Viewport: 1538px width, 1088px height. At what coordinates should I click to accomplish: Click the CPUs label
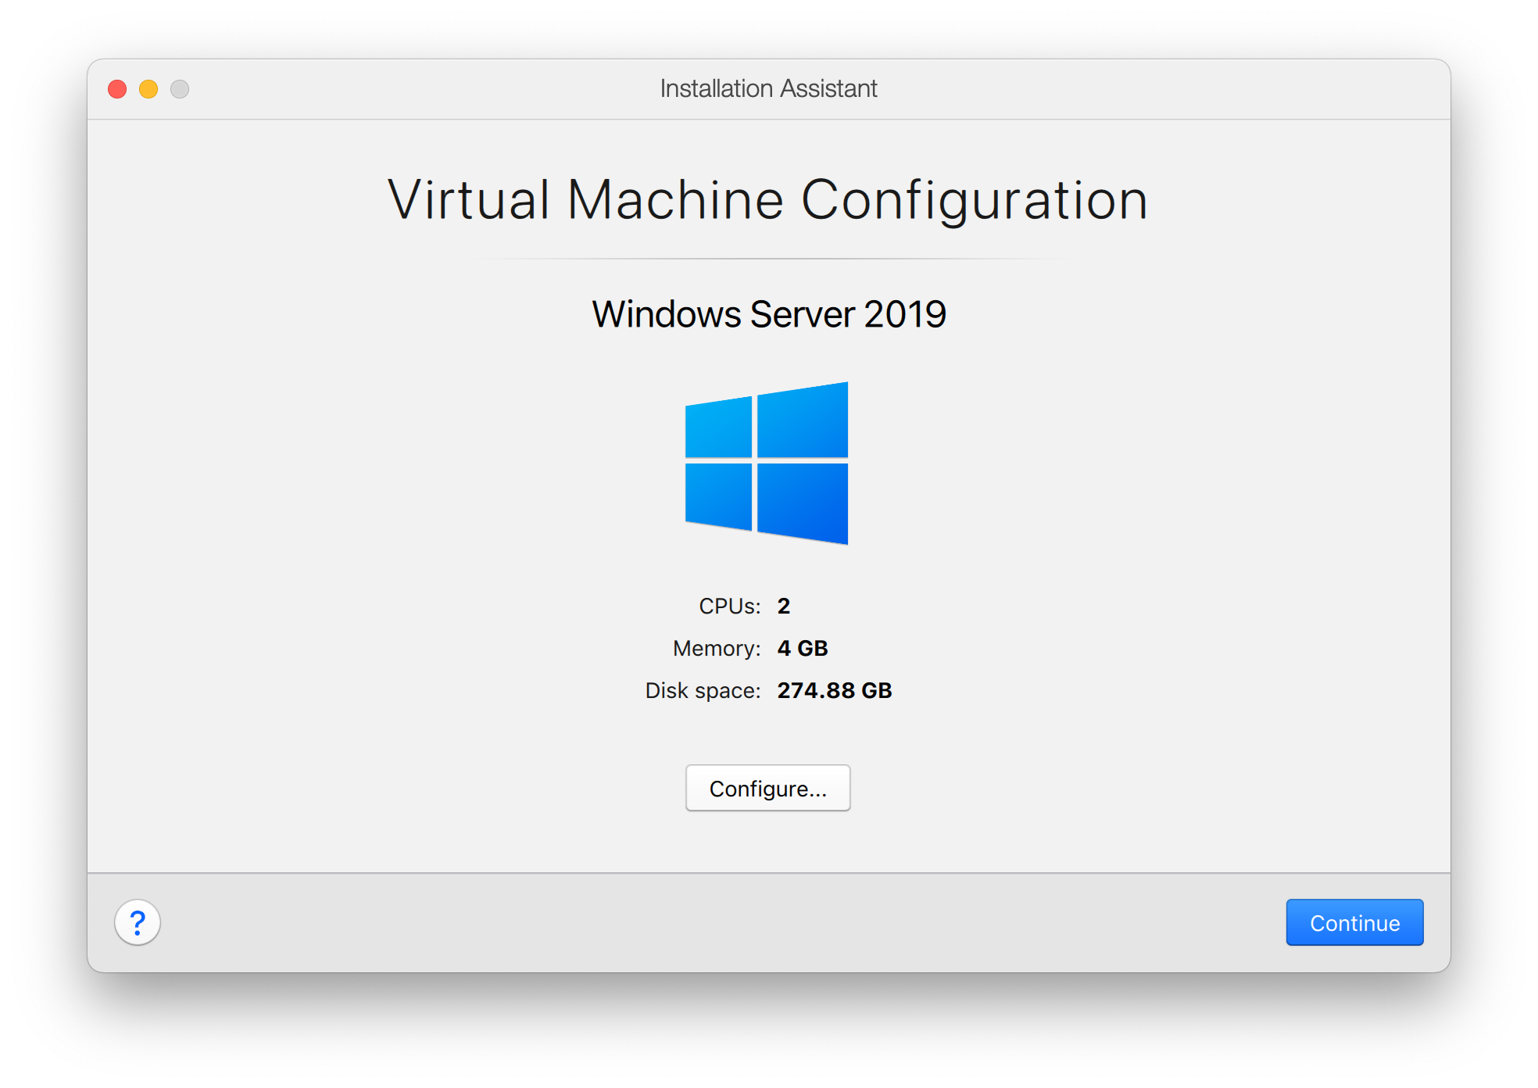pyautogui.click(x=729, y=607)
